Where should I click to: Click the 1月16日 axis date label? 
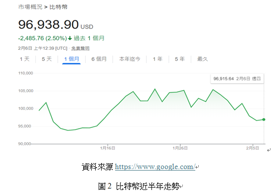[x=108, y=148]
